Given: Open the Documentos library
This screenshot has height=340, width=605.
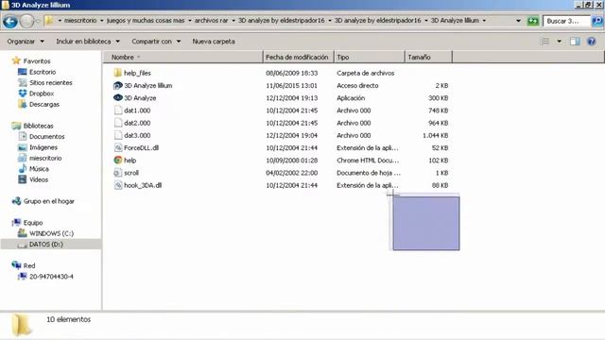Looking at the screenshot, I should [x=46, y=137].
